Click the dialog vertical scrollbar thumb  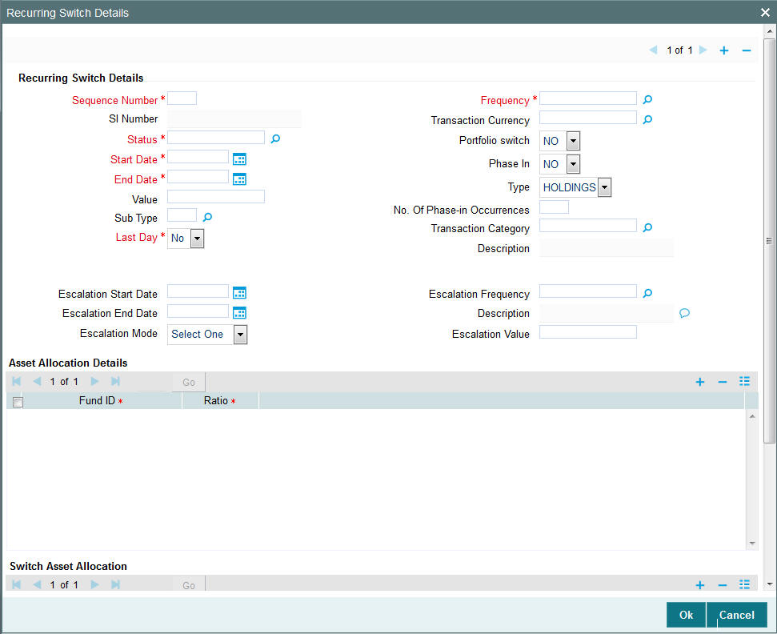click(769, 240)
